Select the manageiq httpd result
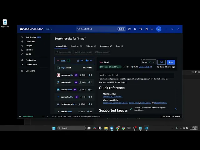This screenshot has width=200, height=150. [x=74, y=75]
